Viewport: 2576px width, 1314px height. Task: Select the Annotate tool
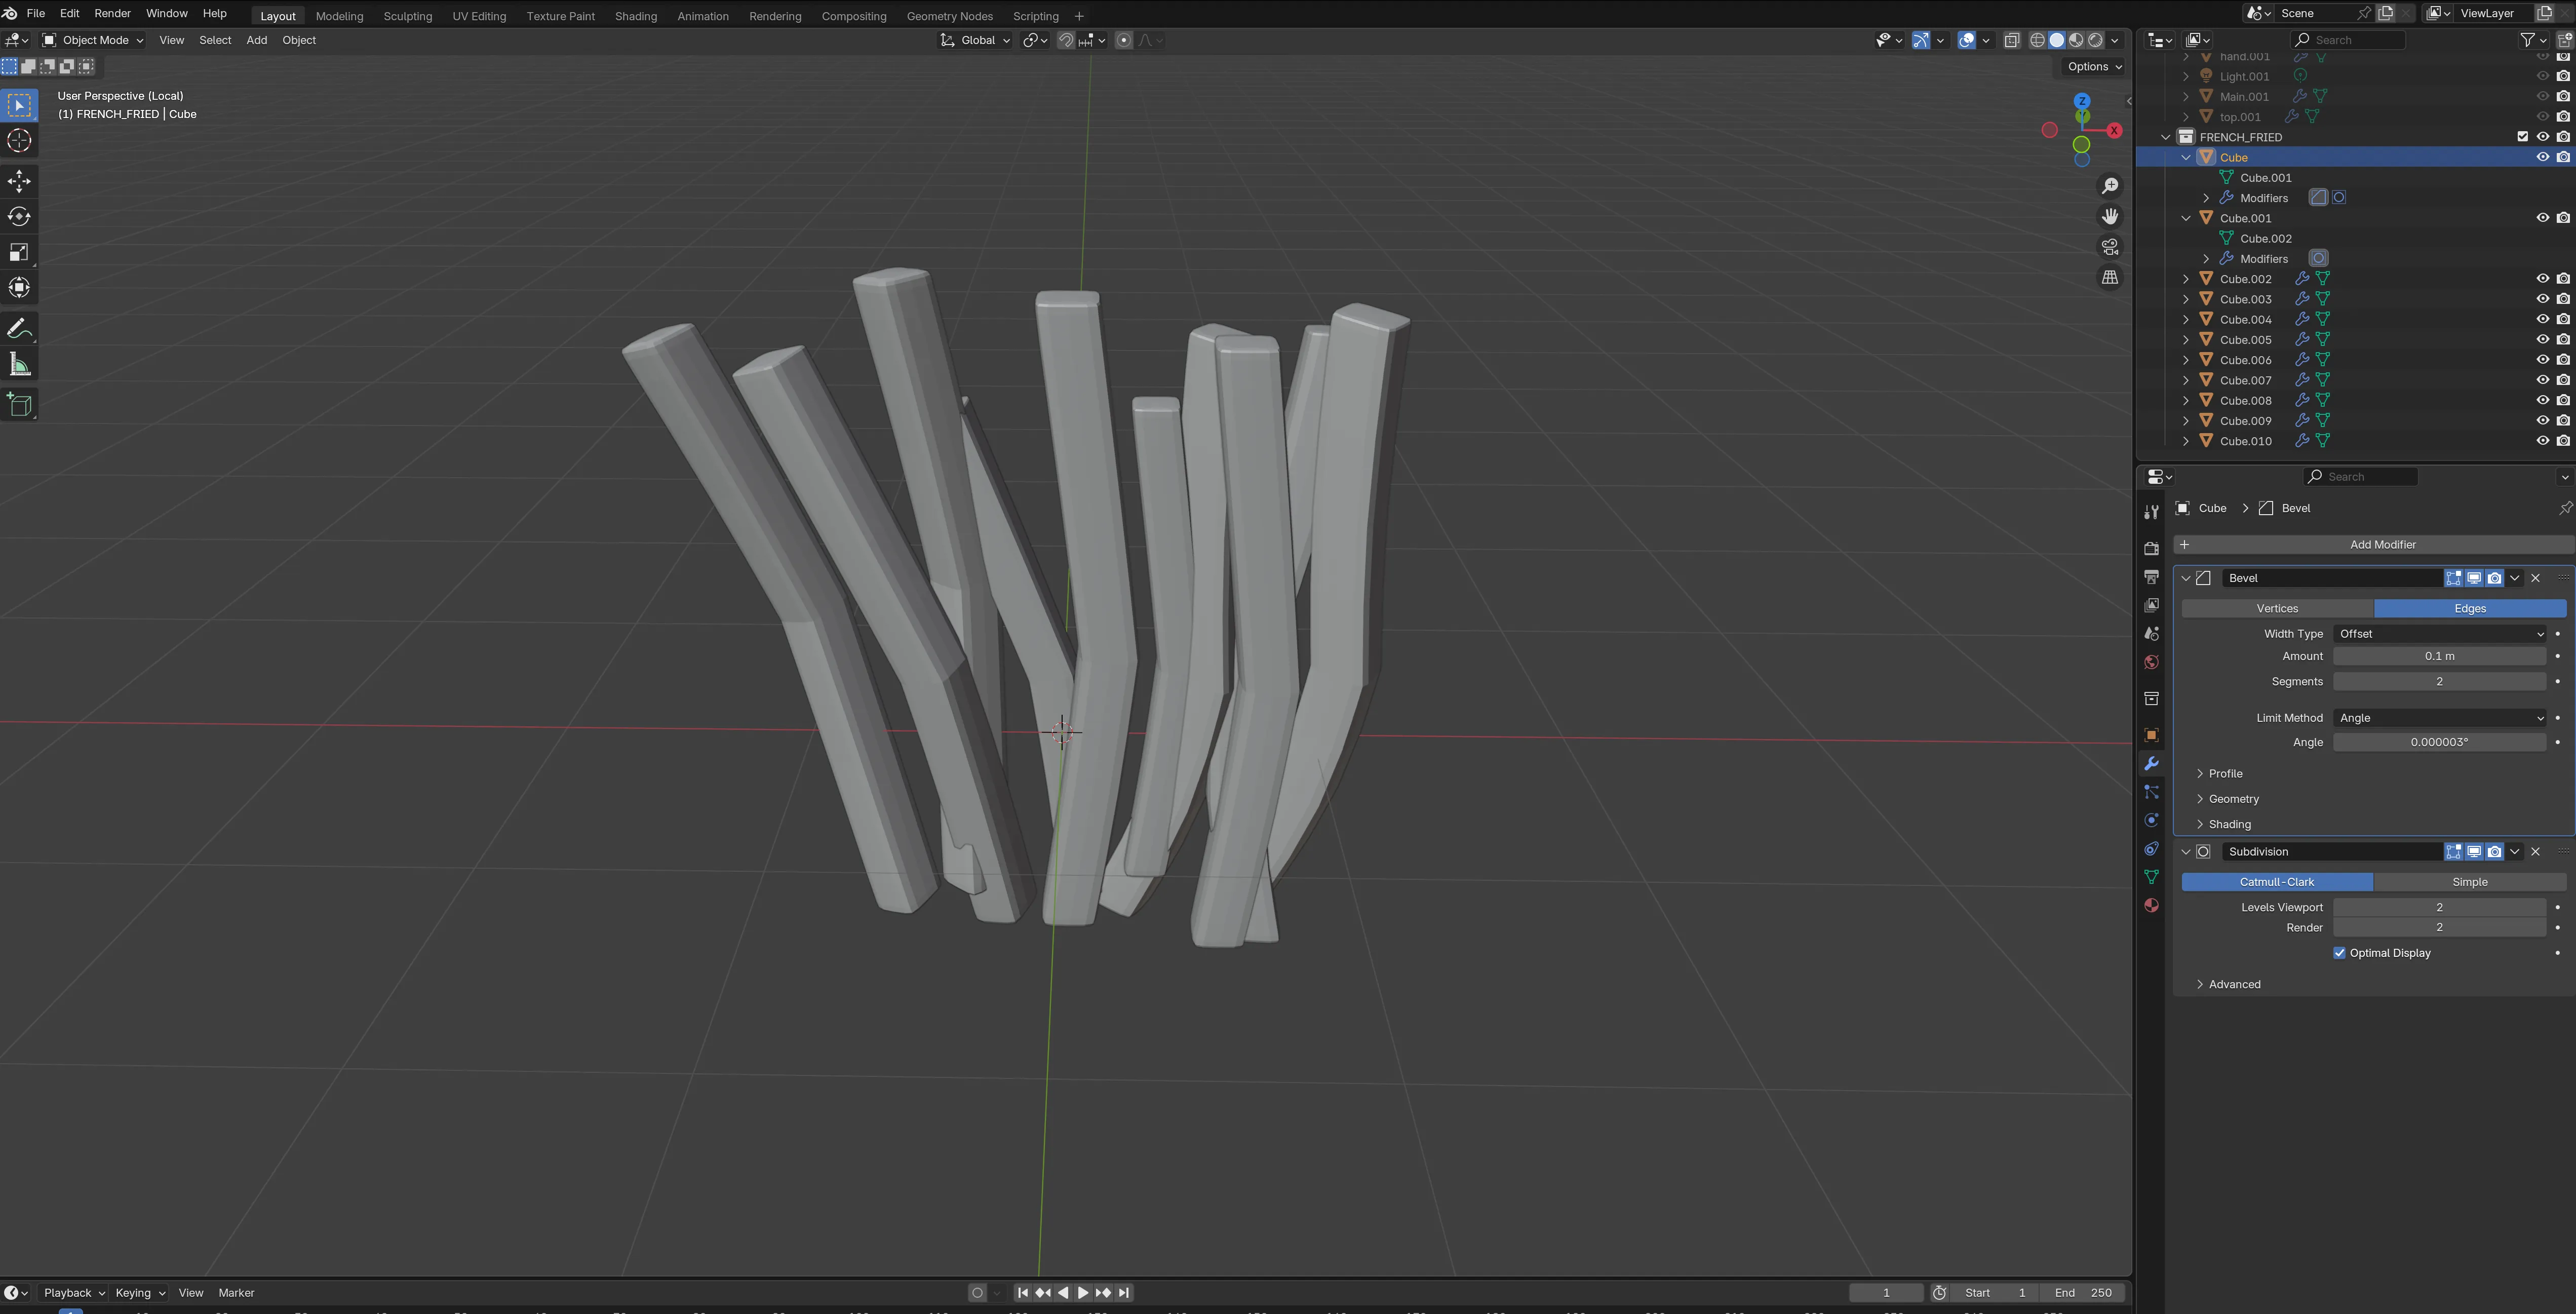[x=19, y=328]
